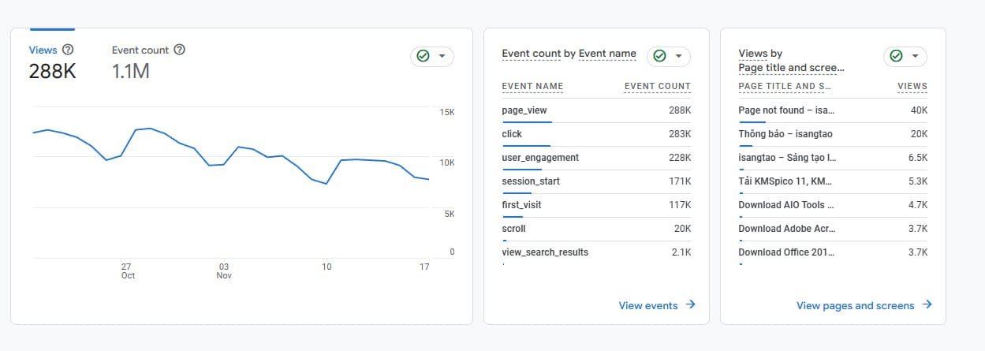This screenshot has height=351, width=985.
Task: Expand the dropdown arrow on the Views chart card
Action: click(x=442, y=56)
